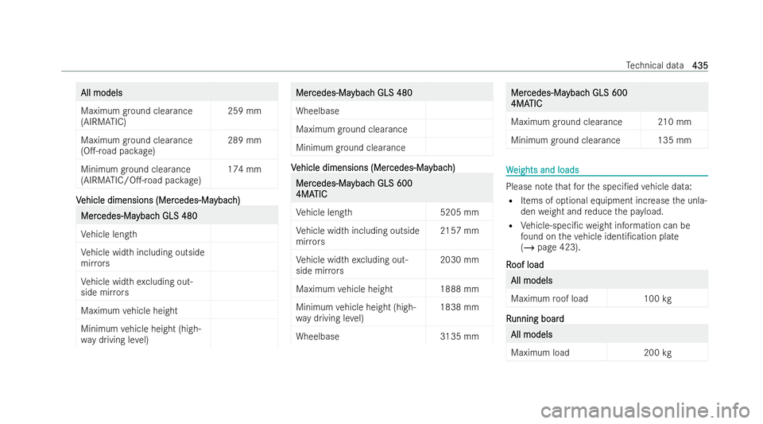This screenshot has width=763, height=424.
Task: Select 'Vehicle width including outside mirrors' in GLS 480 table
Action: click(x=142, y=258)
